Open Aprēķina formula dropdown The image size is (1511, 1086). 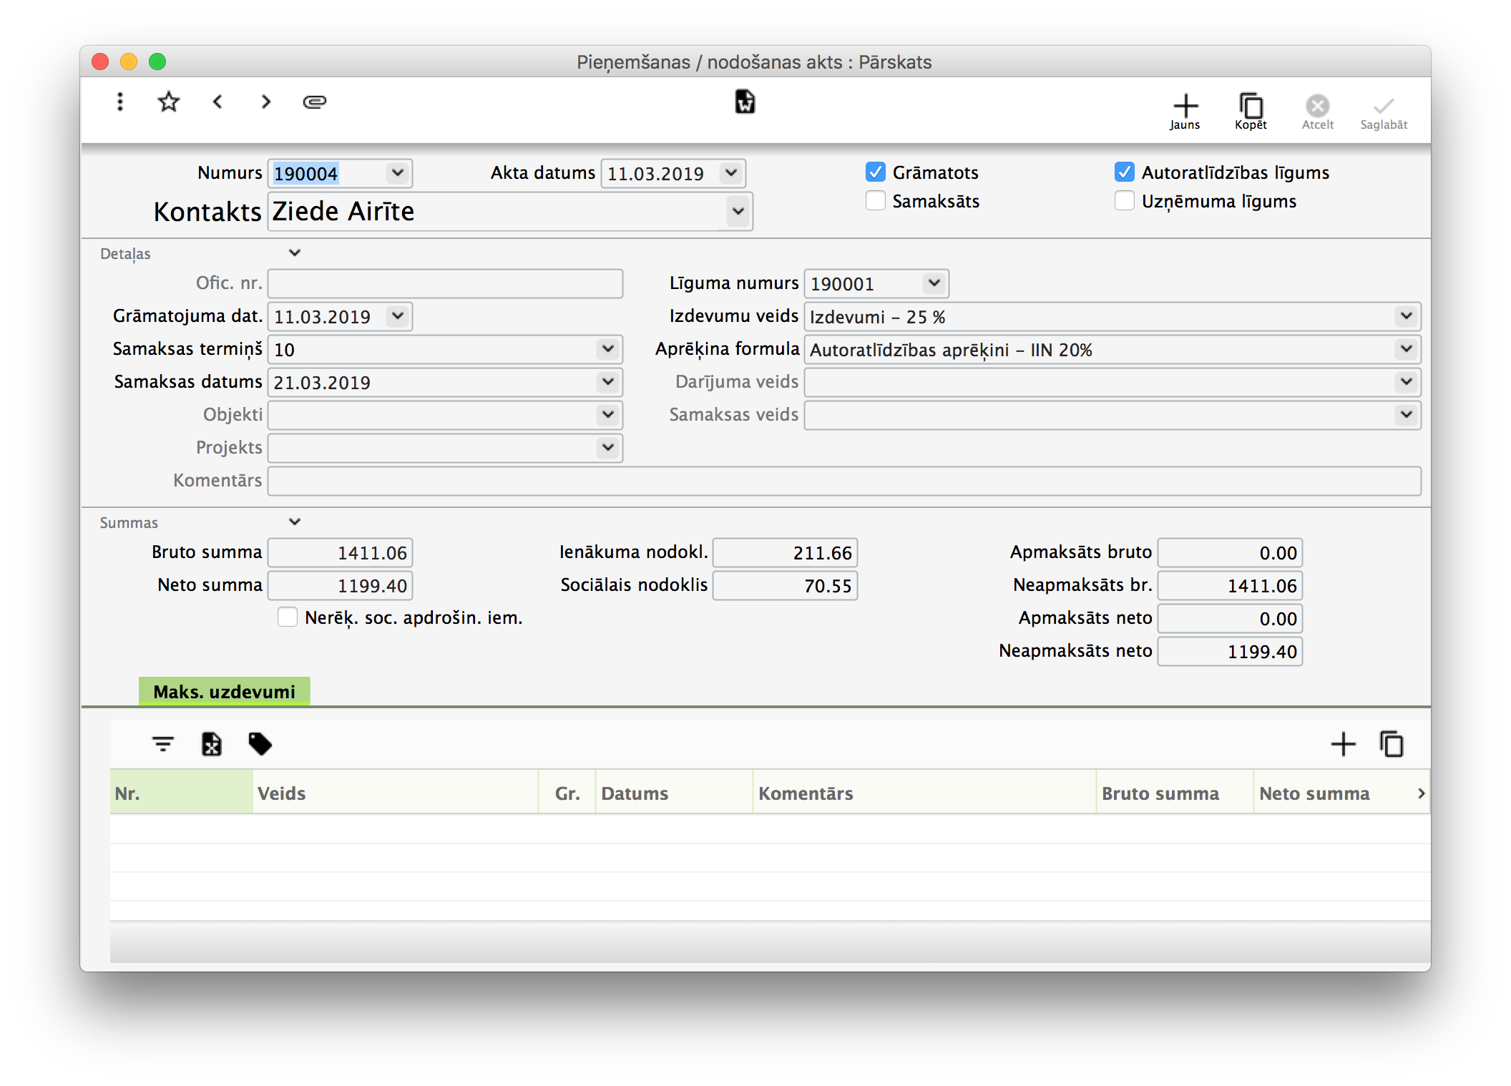point(1406,349)
